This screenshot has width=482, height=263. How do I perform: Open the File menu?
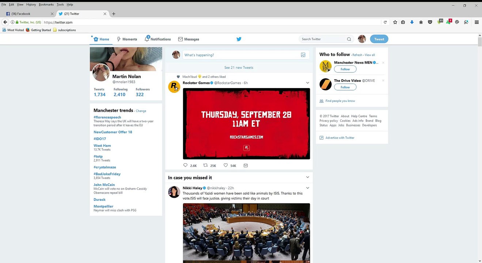[4, 4]
